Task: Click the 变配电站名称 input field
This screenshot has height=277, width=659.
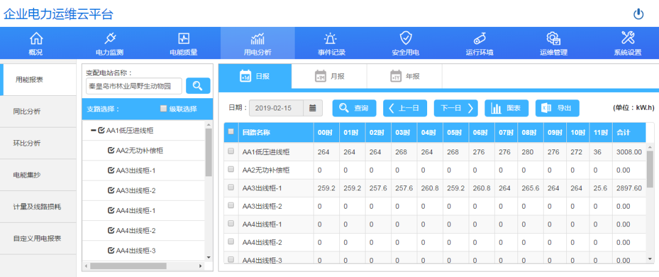Action: 134,86
